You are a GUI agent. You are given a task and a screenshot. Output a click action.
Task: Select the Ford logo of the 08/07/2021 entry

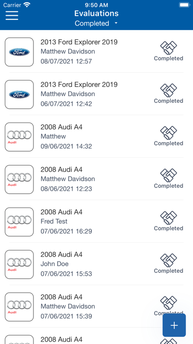tap(19, 52)
